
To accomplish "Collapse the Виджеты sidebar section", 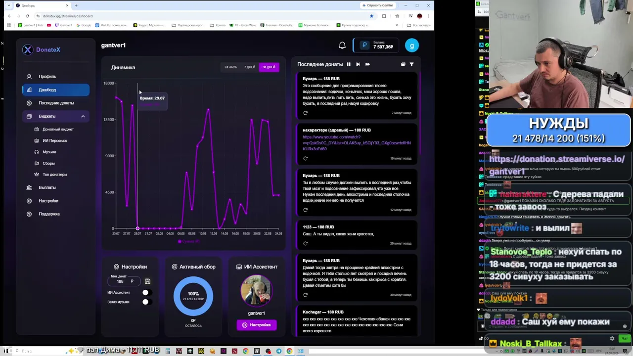I will click(x=56, y=116).
